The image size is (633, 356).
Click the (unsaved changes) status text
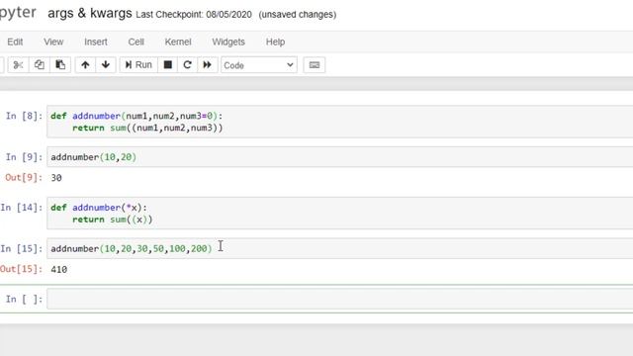point(298,15)
